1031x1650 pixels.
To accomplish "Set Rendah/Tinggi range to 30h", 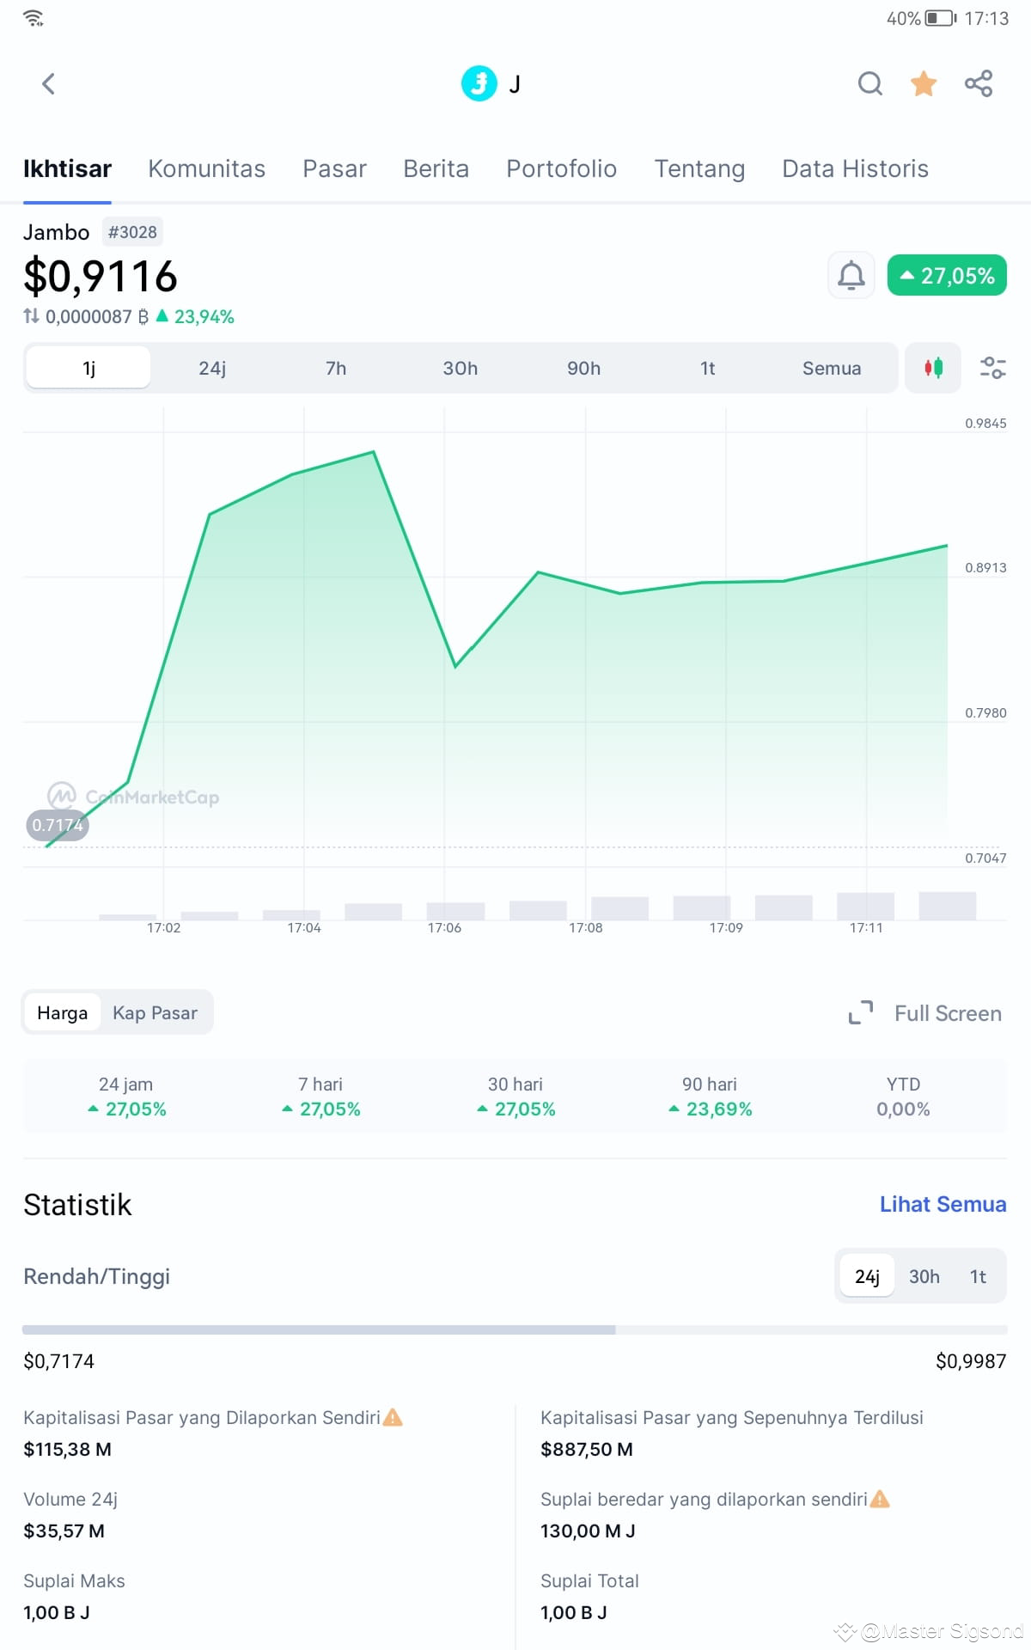I will pyautogui.click(x=924, y=1276).
